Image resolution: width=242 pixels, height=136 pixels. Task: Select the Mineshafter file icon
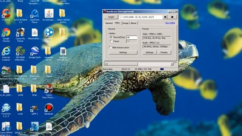(x=34, y=34)
